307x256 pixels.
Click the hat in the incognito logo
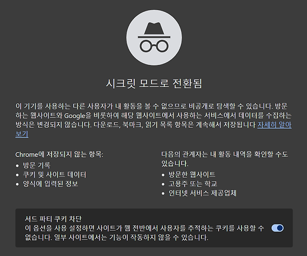pyautogui.click(x=154, y=30)
